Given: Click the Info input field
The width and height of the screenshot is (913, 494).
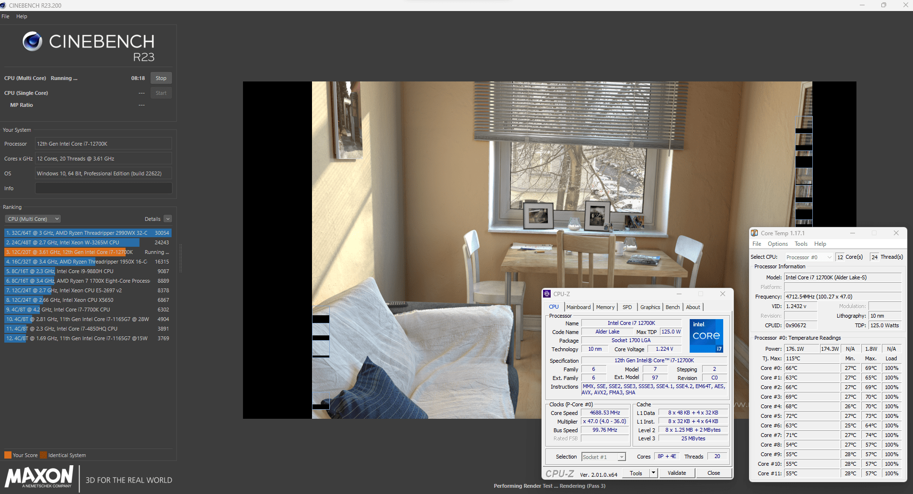Looking at the screenshot, I should point(104,188).
